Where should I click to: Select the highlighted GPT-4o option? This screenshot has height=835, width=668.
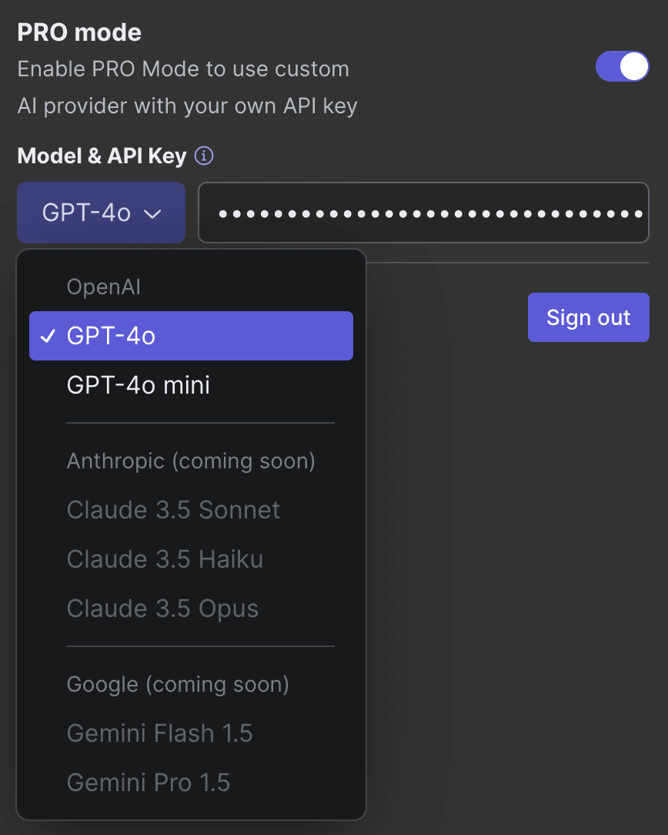tap(191, 336)
